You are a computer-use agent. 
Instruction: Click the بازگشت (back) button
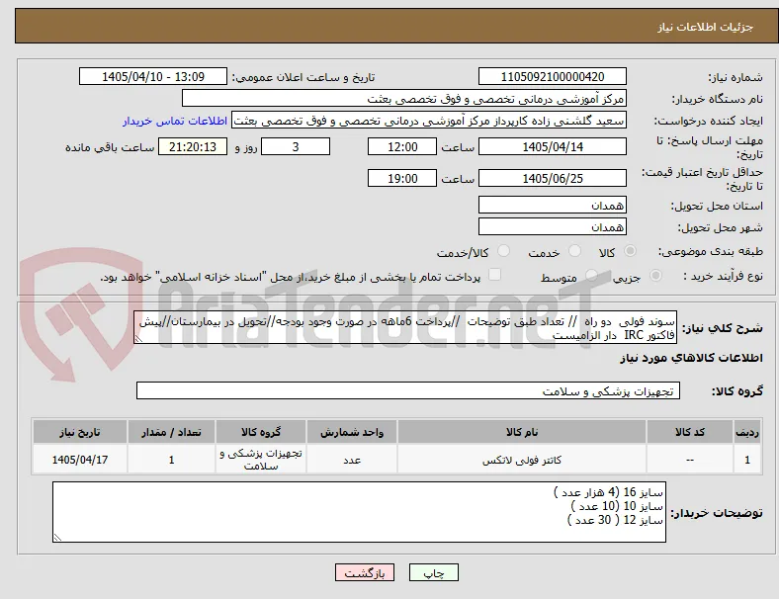click(365, 572)
